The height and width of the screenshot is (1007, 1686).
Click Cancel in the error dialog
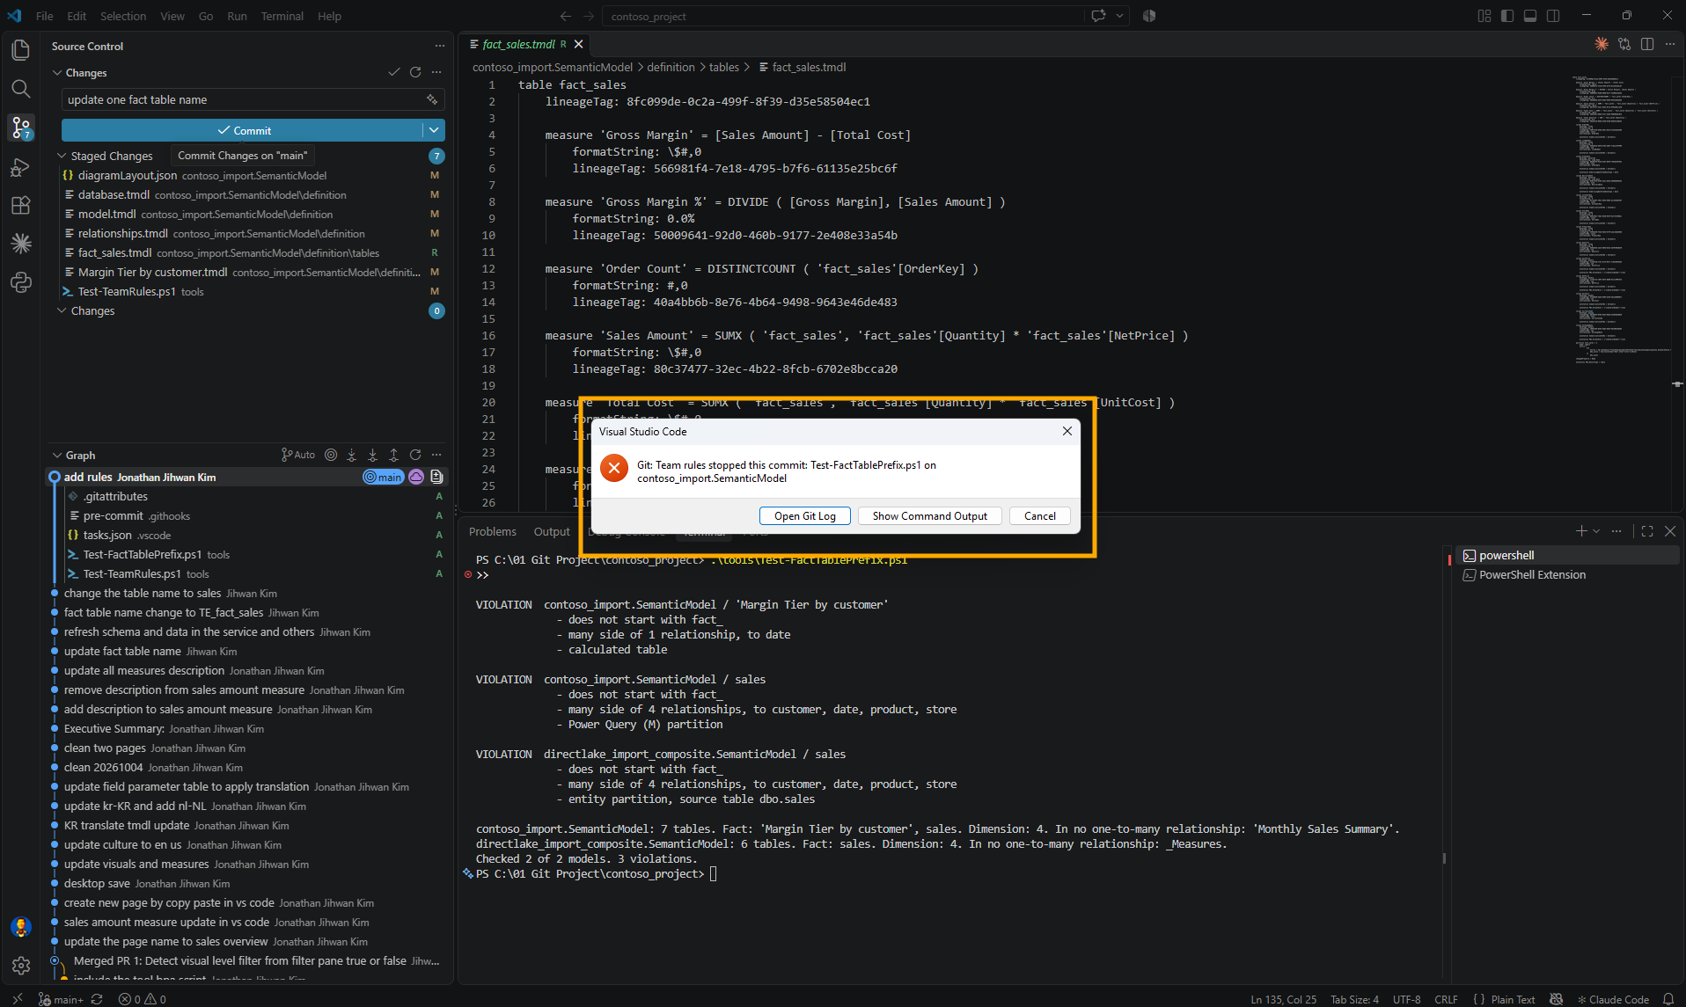(x=1039, y=516)
